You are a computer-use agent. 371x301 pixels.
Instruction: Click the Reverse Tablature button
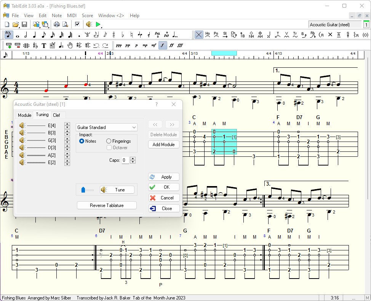[x=107, y=205]
